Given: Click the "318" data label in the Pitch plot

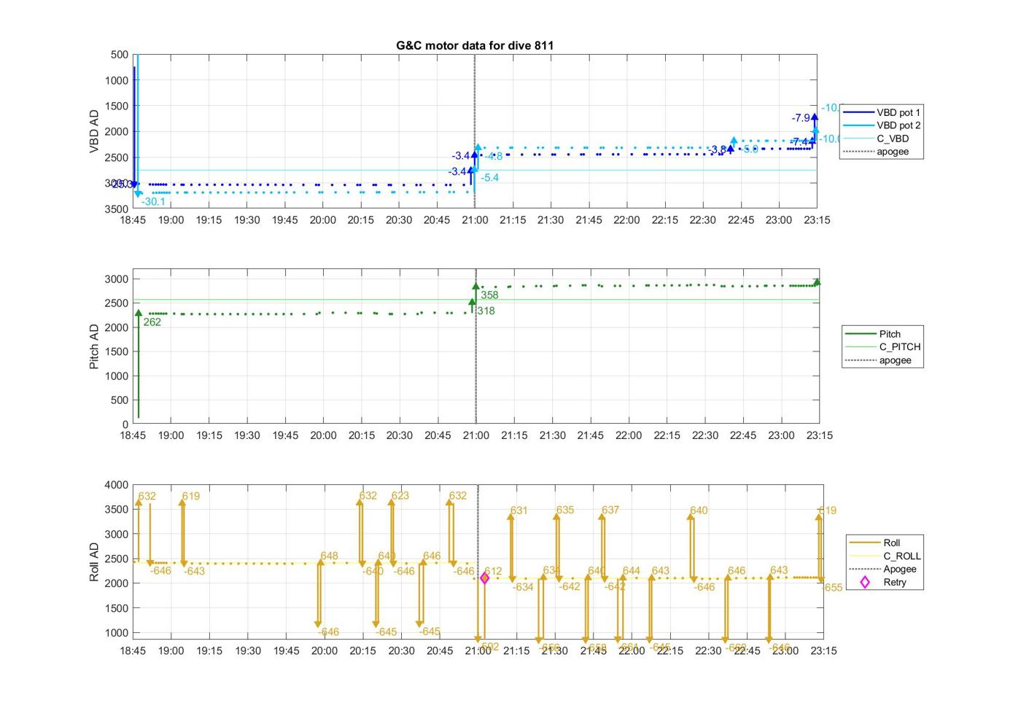Looking at the screenshot, I should [x=486, y=311].
